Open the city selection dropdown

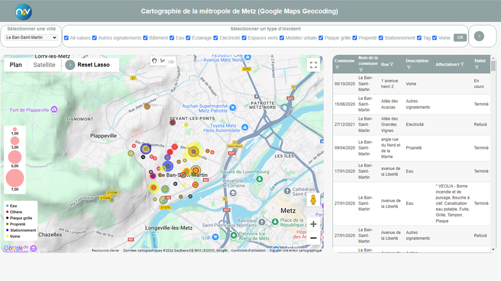point(31,37)
